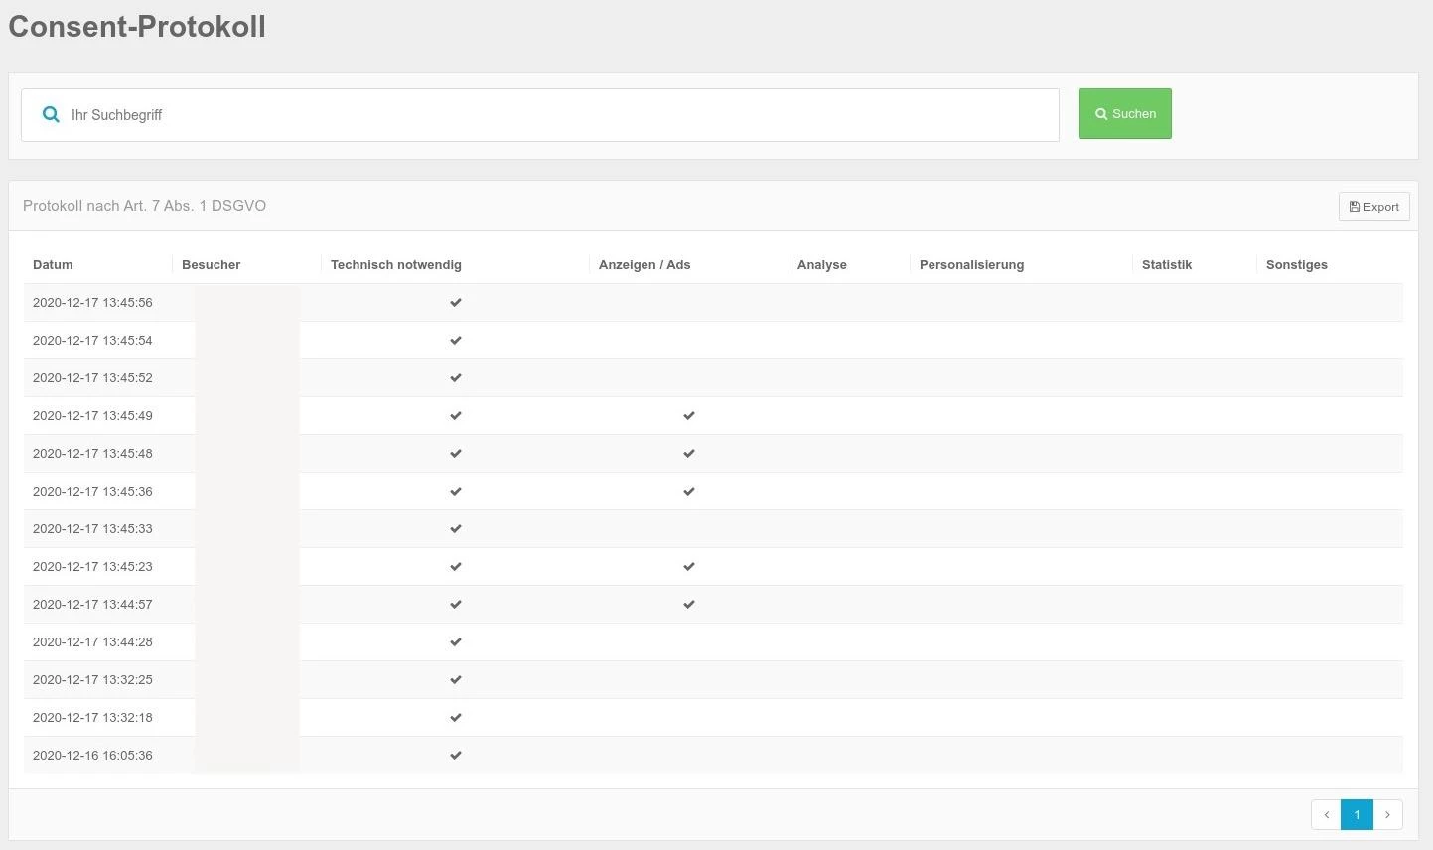The image size is (1433, 850).
Task: Click Technisch notwendig checkmark in 13:45:56 row
Action: [x=456, y=303]
